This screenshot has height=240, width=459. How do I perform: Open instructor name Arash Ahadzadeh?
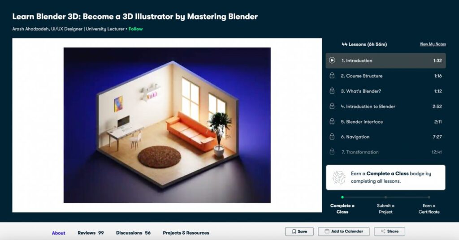30,29
